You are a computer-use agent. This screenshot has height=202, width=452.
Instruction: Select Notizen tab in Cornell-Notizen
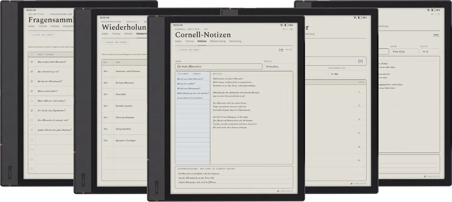point(202,41)
